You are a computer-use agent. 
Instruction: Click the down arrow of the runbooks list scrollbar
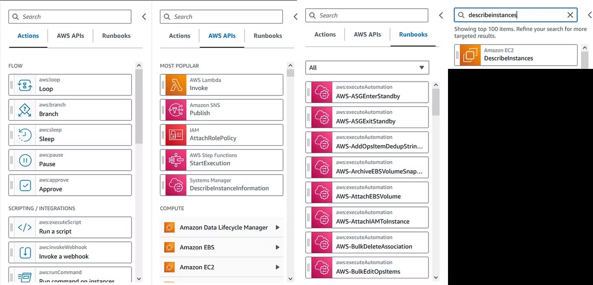click(436, 277)
